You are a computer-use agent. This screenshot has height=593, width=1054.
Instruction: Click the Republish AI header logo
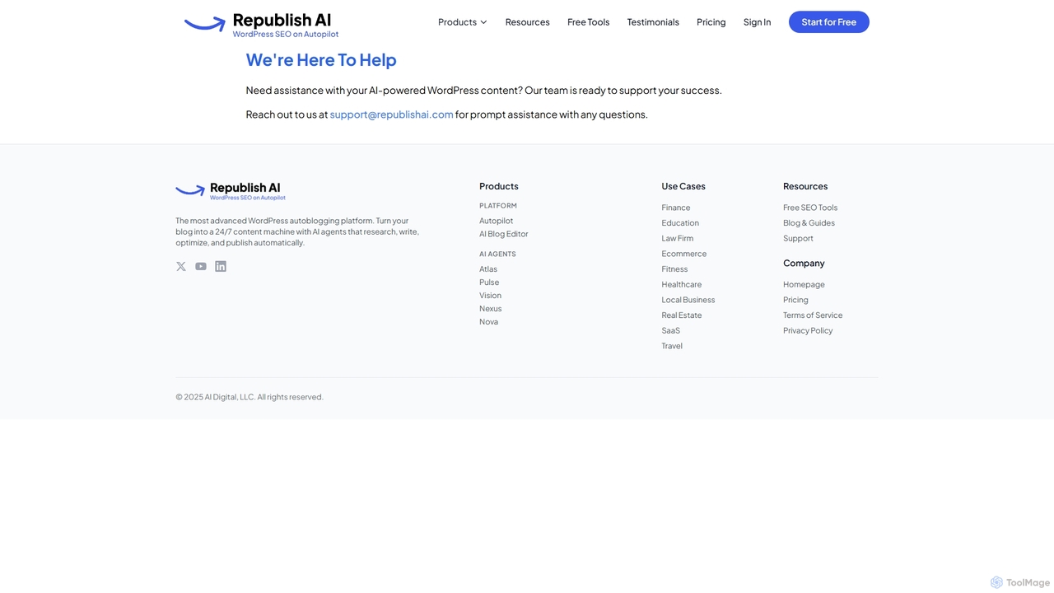click(261, 24)
